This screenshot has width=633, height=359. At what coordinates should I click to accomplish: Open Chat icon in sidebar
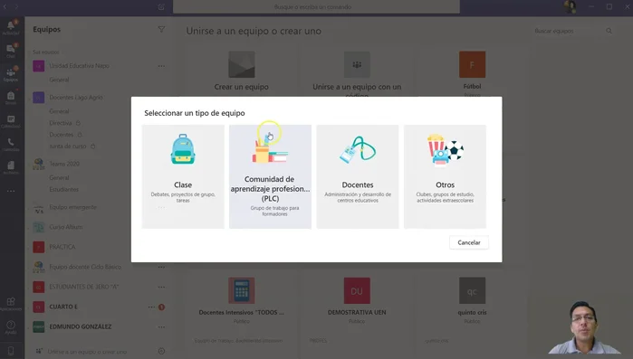pos(11,51)
